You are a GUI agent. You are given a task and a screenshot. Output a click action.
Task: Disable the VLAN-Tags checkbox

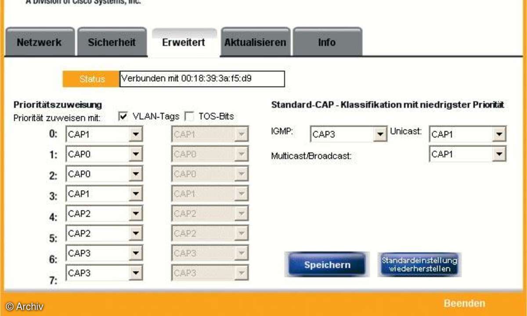coord(122,116)
